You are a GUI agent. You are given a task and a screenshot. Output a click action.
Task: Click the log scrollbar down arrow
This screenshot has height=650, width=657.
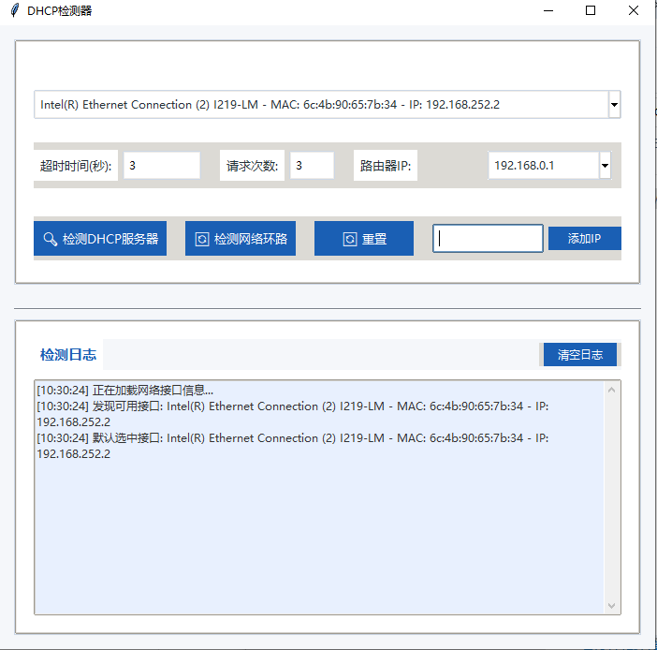point(611,606)
